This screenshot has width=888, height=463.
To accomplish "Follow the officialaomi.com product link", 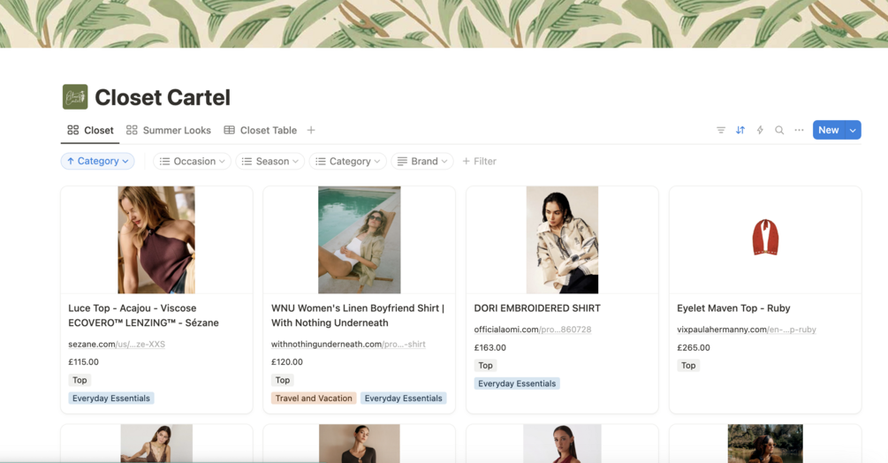I will pos(532,330).
